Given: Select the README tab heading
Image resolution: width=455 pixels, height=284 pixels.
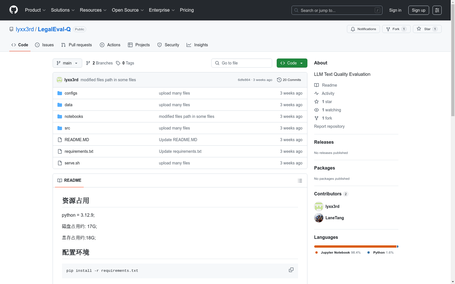Looking at the screenshot, I should [x=69, y=180].
